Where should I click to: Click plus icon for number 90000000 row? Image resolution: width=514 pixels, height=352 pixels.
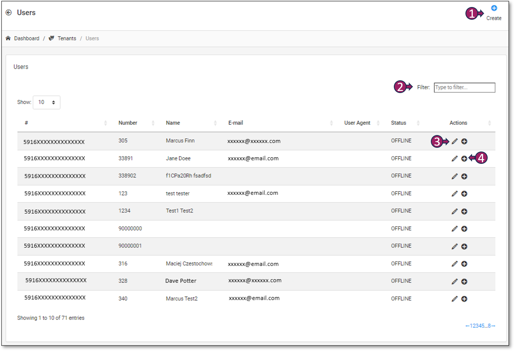[x=464, y=229]
